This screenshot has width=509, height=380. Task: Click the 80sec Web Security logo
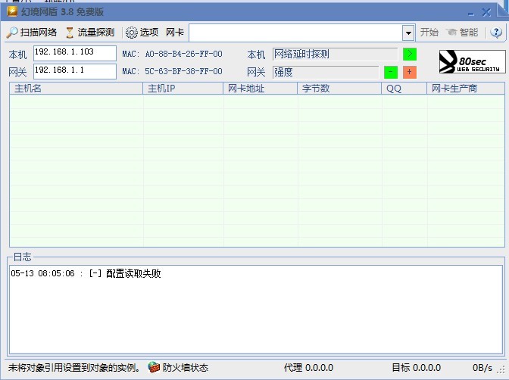pyautogui.click(x=472, y=61)
